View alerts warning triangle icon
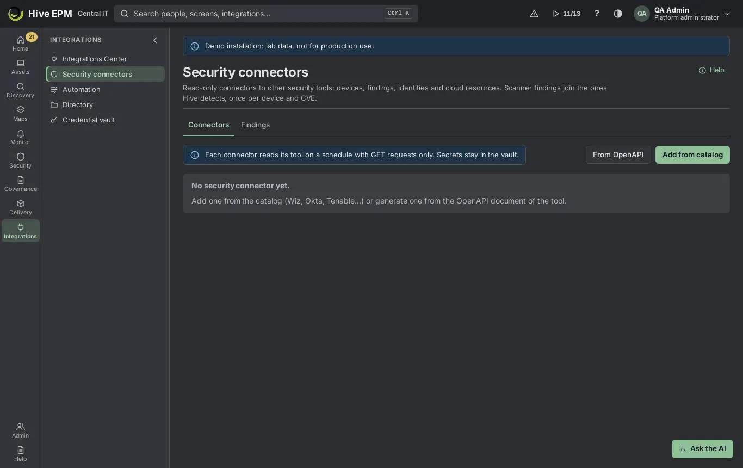 (x=534, y=14)
